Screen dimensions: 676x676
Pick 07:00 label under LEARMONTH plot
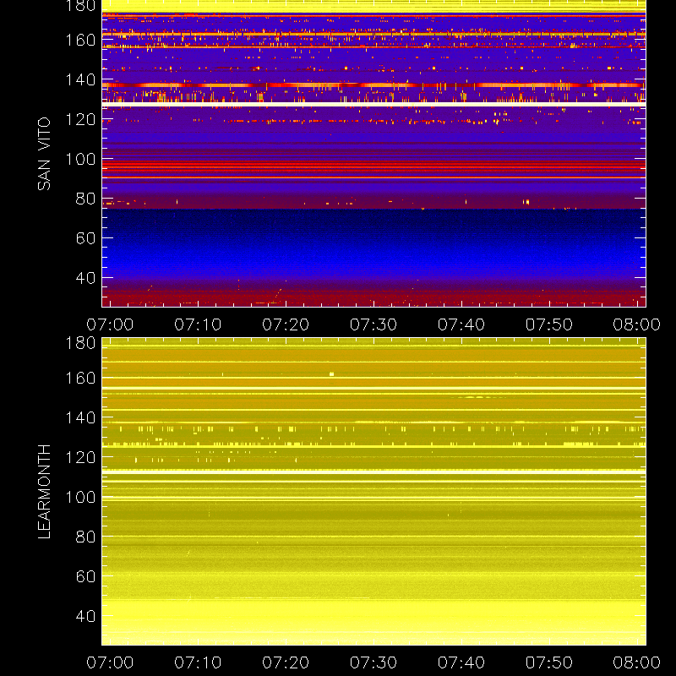(110, 662)
